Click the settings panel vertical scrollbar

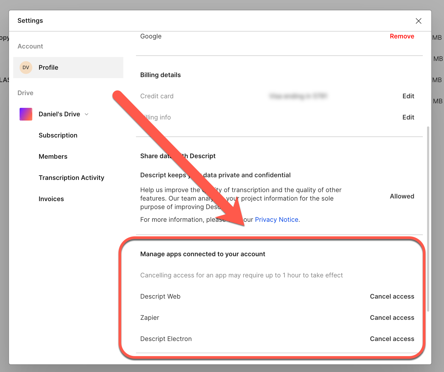[428, 219]
